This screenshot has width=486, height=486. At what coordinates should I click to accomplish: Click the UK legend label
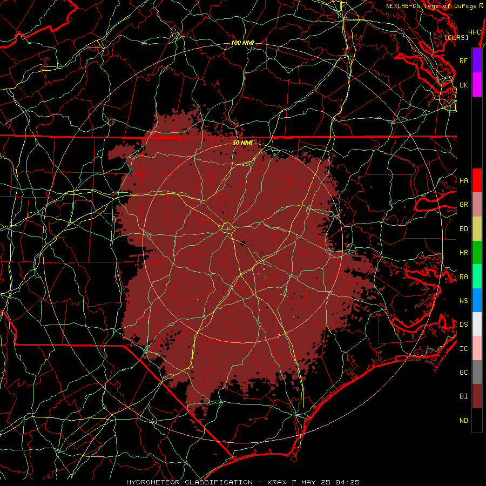pos(463,85)
